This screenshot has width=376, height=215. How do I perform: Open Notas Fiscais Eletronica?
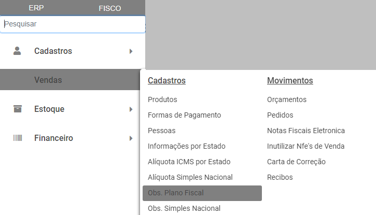click(x=305, y=131)
